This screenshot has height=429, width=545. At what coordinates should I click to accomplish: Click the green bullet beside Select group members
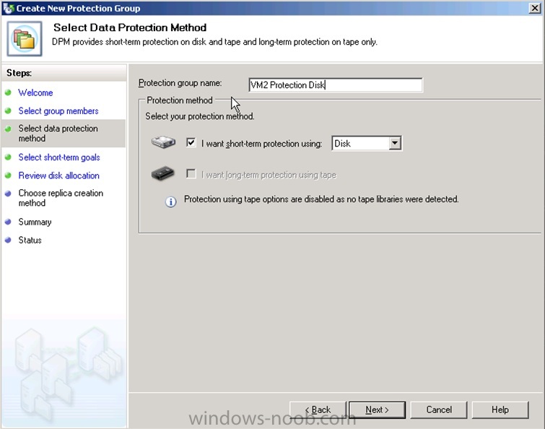click(x=8, y=111)
